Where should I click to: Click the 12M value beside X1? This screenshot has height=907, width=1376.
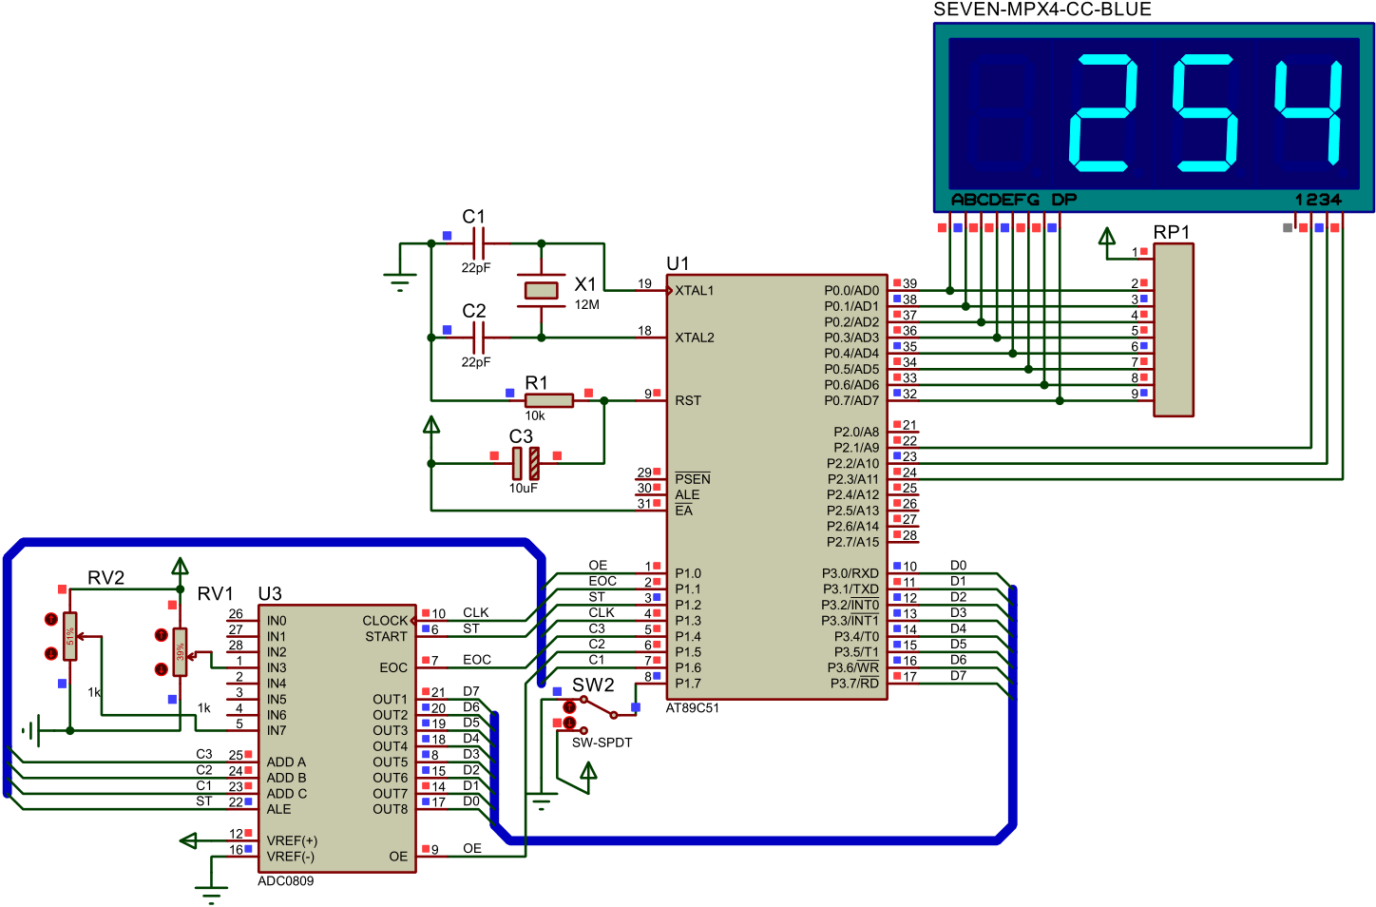(587, 305)
